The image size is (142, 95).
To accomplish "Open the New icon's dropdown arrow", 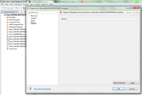I will pos(6,8).
